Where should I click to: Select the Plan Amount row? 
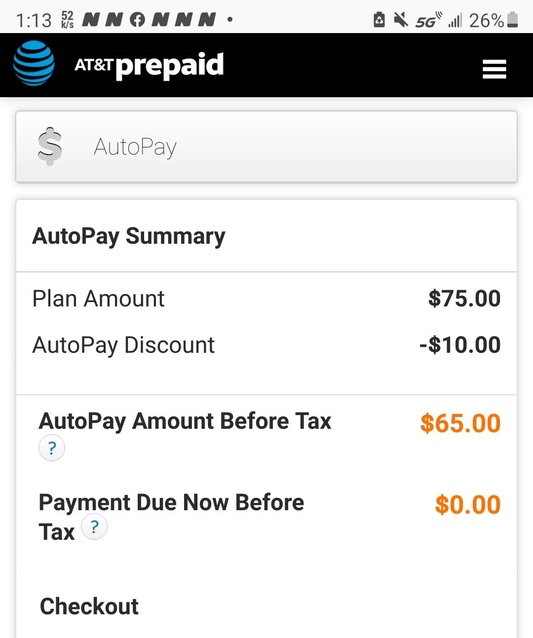click(x=98, y=298)
